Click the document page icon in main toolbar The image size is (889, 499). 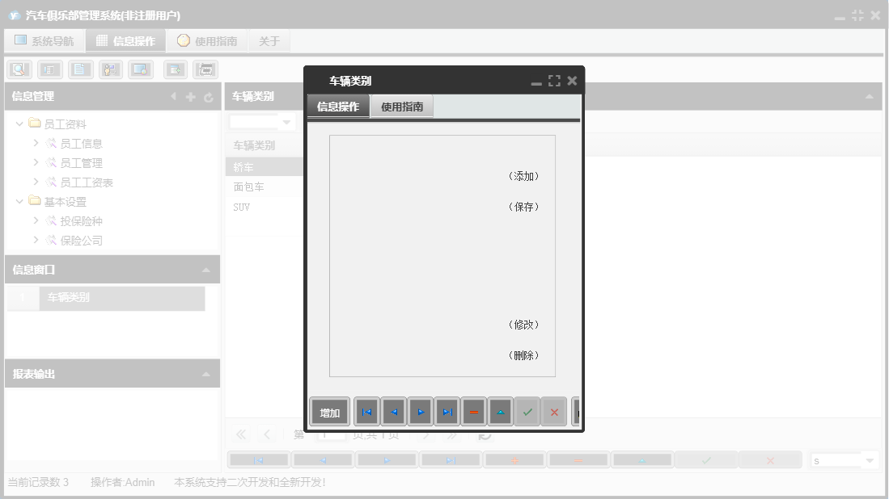click(80, 69)
